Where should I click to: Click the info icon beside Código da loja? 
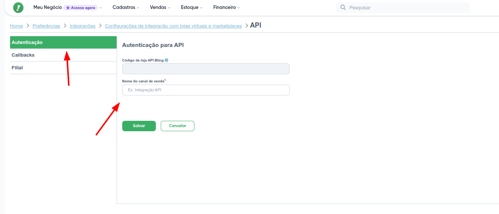(x=166, y=60)
